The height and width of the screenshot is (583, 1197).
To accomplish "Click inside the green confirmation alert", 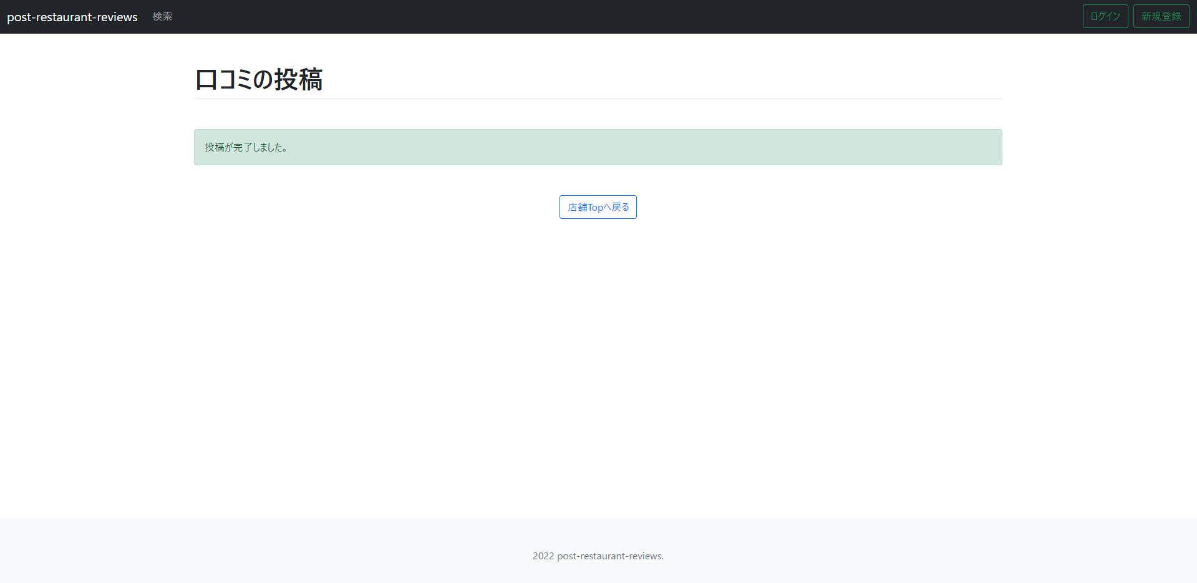I will point(598,147).
